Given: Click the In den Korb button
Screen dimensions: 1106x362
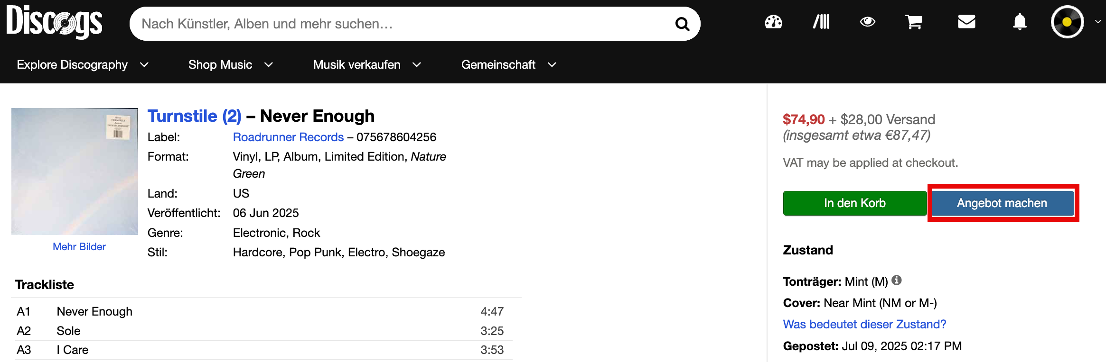Looking at the screenshot, I should click(855, 203).
